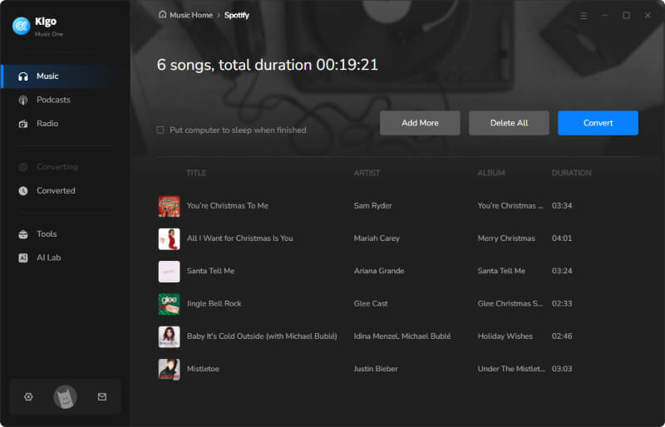
Task: Open the Radio icon in sidebar
Action: coord(23,124)
